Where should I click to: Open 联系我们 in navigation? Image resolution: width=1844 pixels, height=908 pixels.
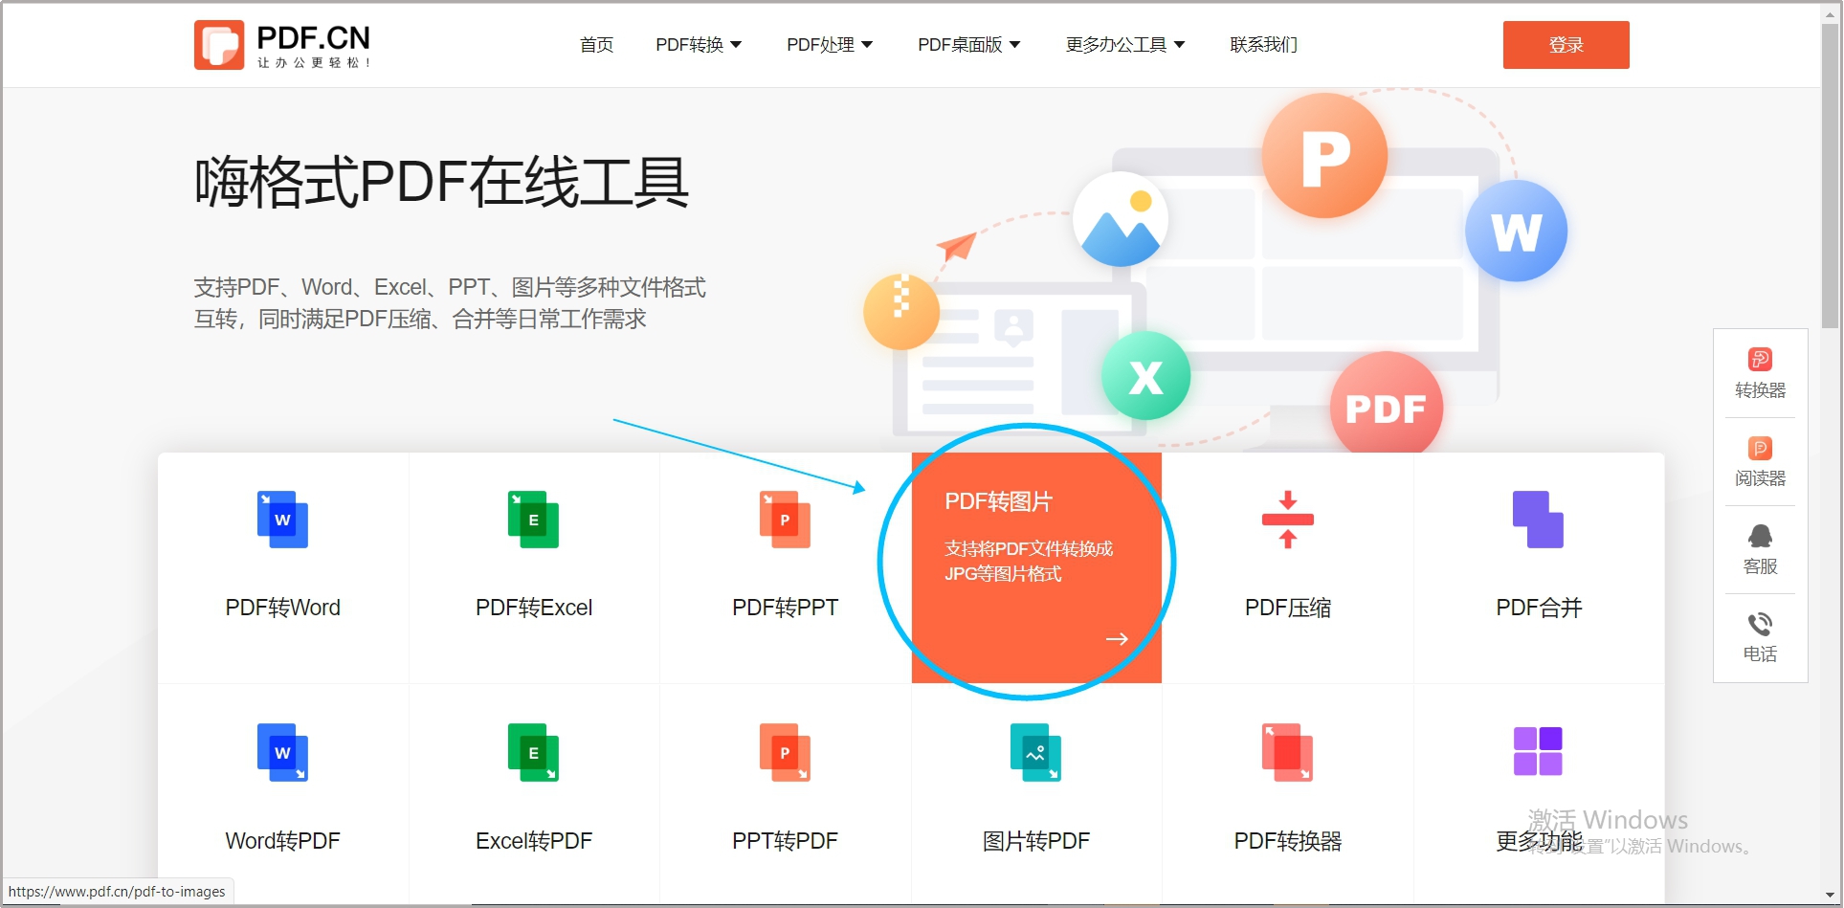[1263, 45]
